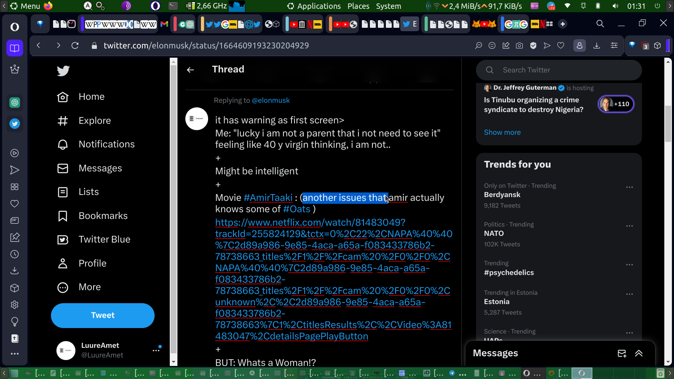Viewport: 674px width, 379px height.
Task: Open browser downloads from the toolbar
Action: click(x=596, y=45)
